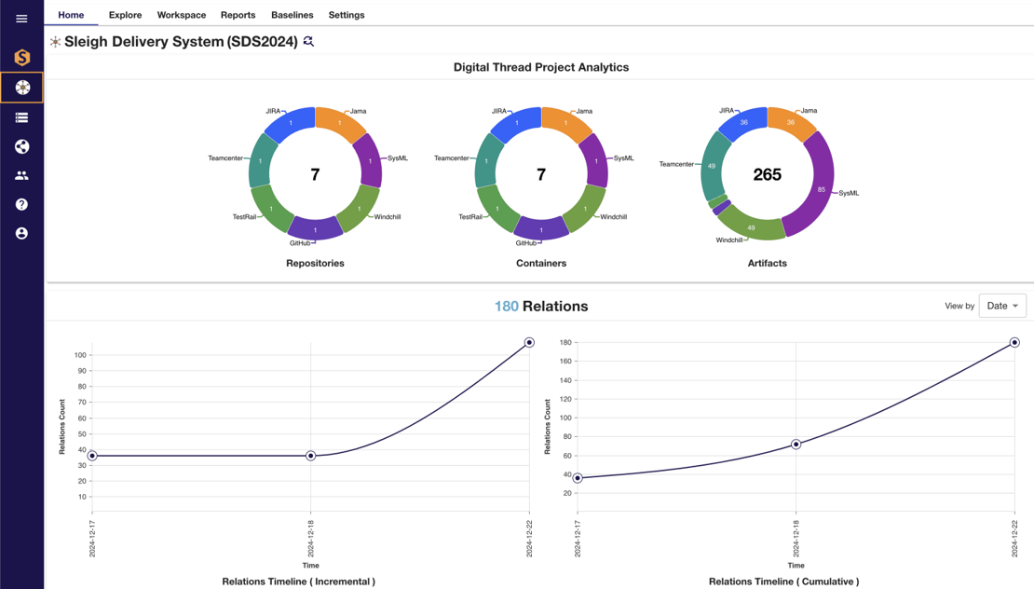
Task: Click the Windchill segment in Artifacts donut
Action: (751, 226)
